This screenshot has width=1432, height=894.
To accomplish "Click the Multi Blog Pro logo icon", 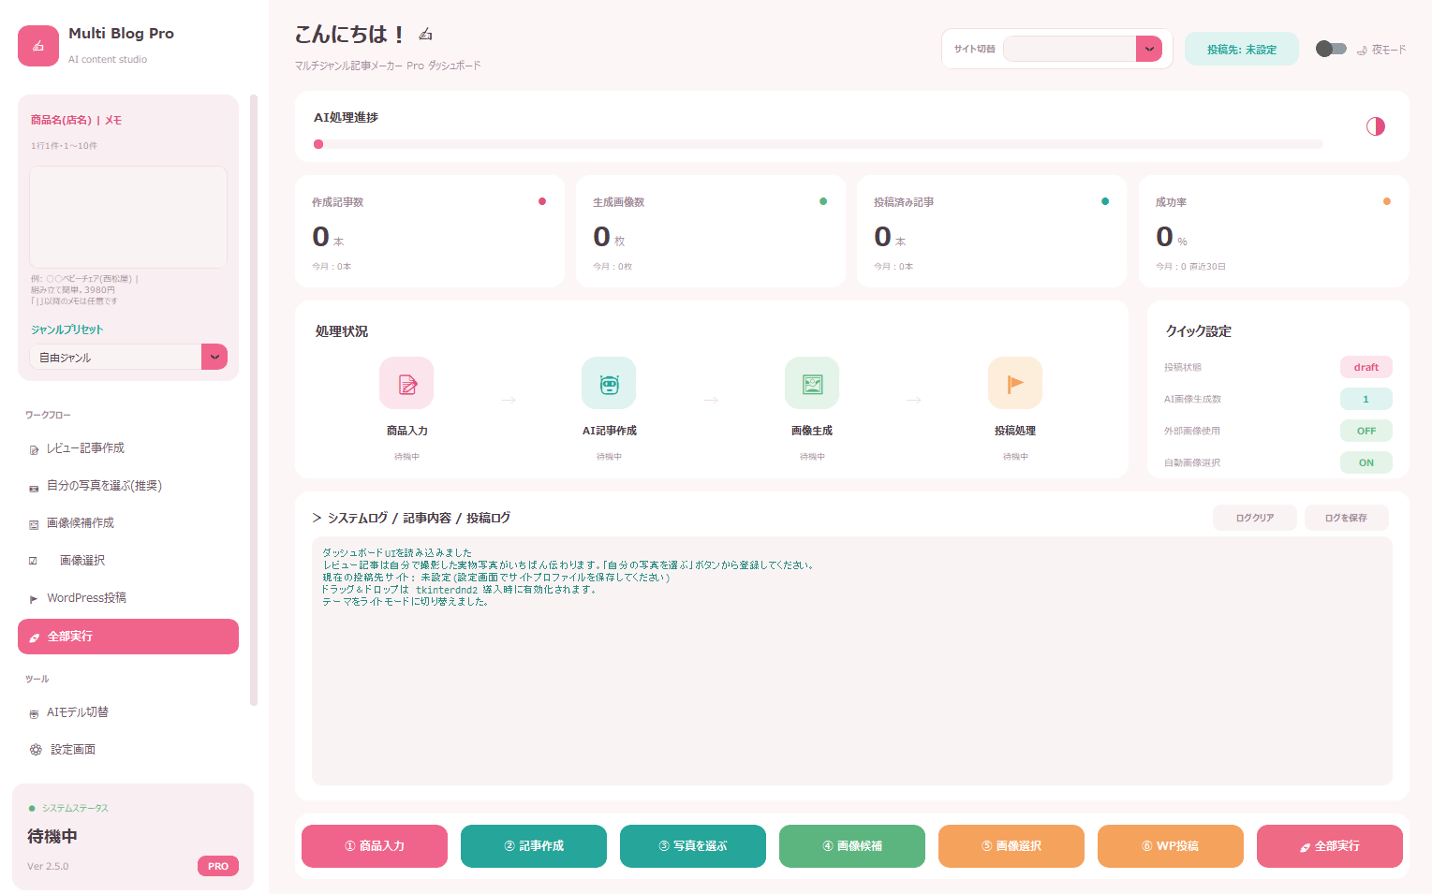I will pos(38,46).
